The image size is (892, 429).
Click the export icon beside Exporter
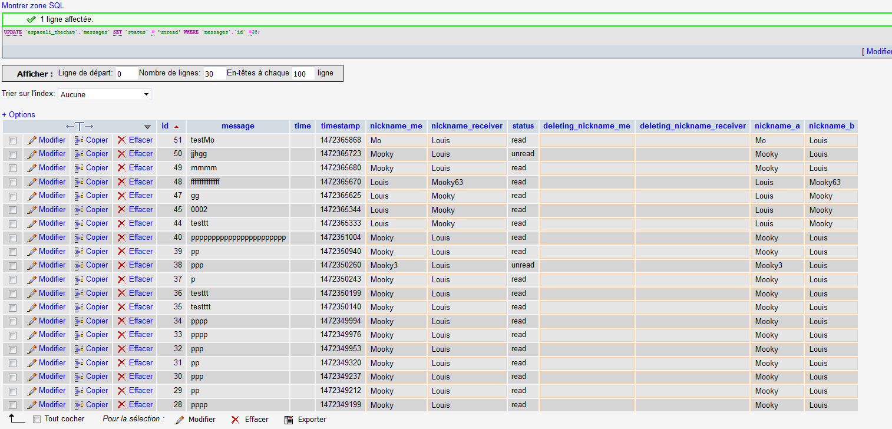[289, 420]
